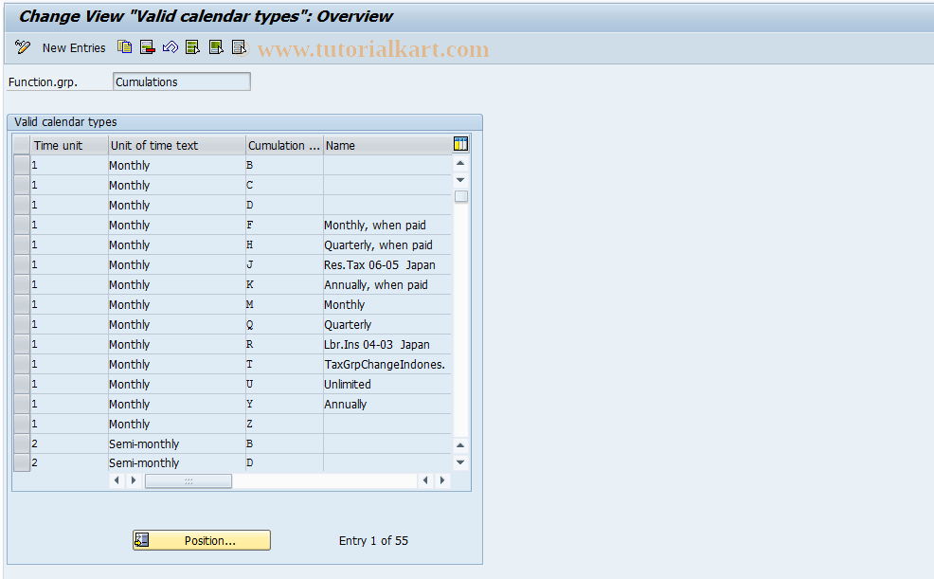Screen dimensions: 934x579
Task: Click vertical scrollbar thumb
Action: click(461, 196)
